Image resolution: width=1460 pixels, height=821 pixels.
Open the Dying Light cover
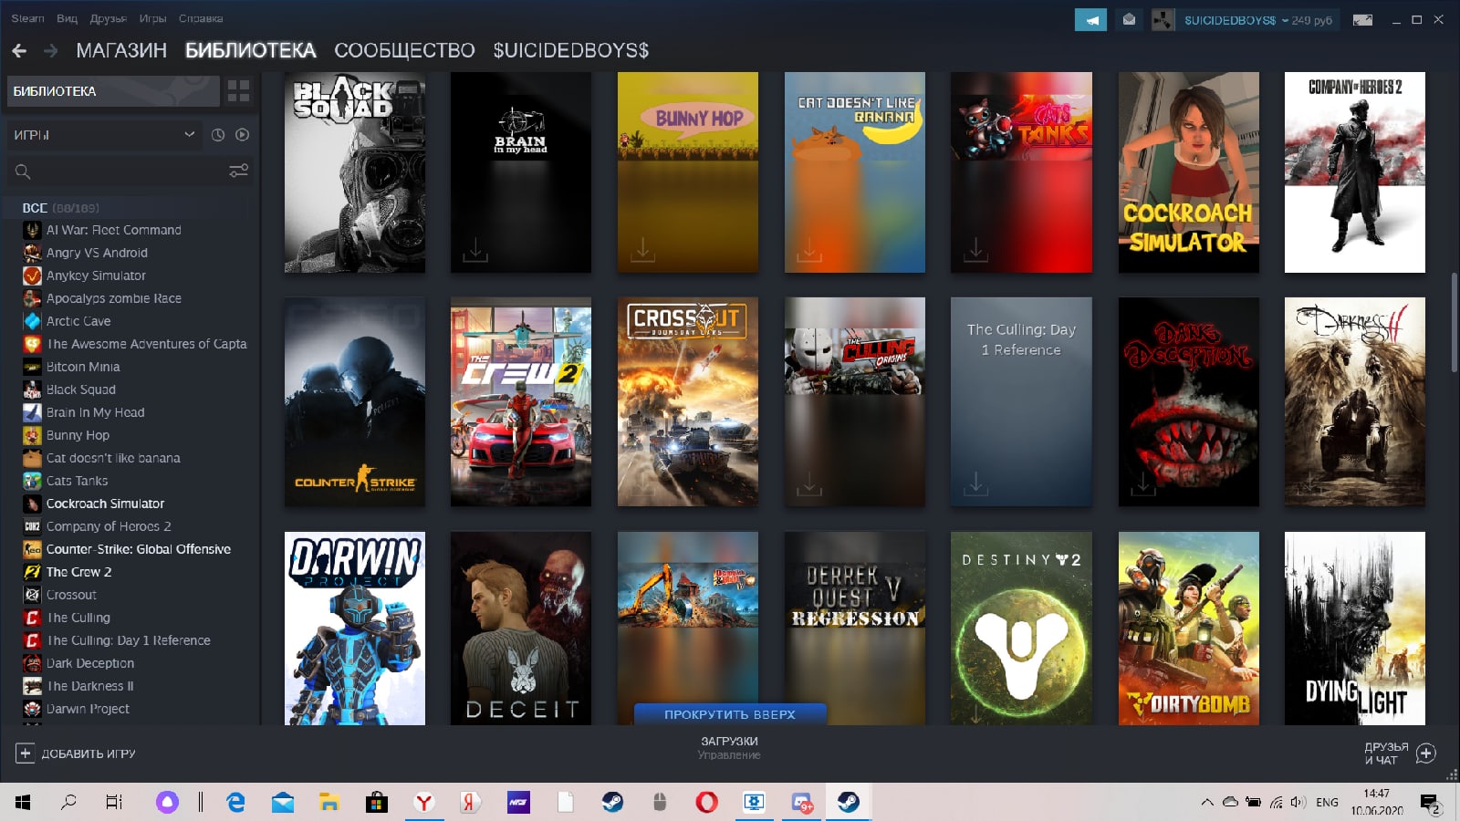coord(1355,629)
